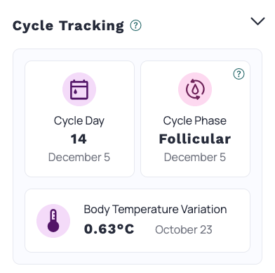Click the Body Temperature Variation label
Image resolution: width=275 pixels, height=273 pixels.
pos(155,210)
